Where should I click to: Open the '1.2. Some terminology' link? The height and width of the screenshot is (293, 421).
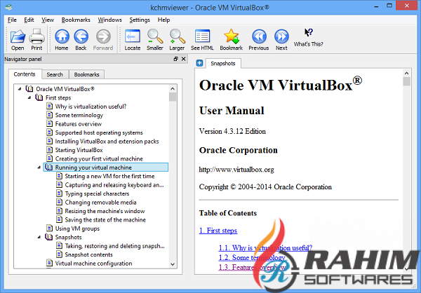point(252,257)
